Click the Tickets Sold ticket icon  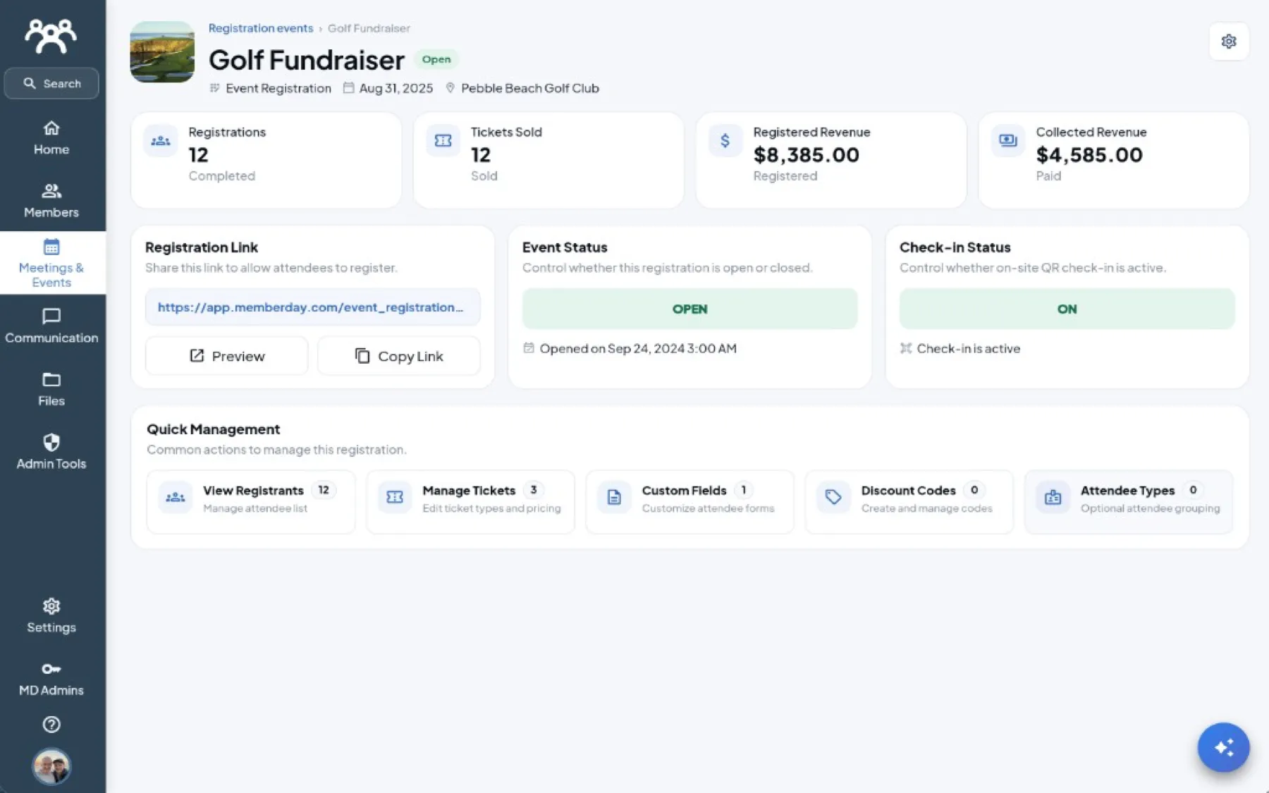coord(443,141)
